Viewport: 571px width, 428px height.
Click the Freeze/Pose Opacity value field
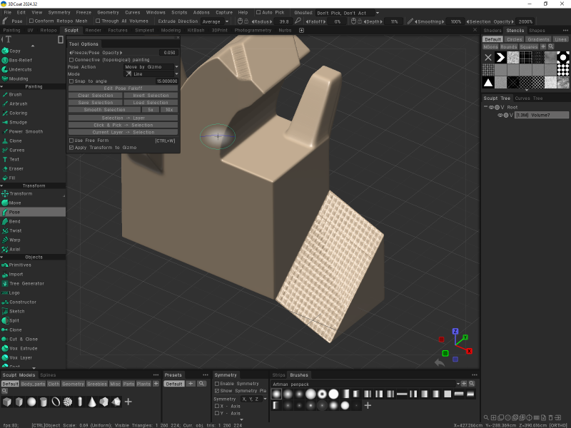(168, 53)
